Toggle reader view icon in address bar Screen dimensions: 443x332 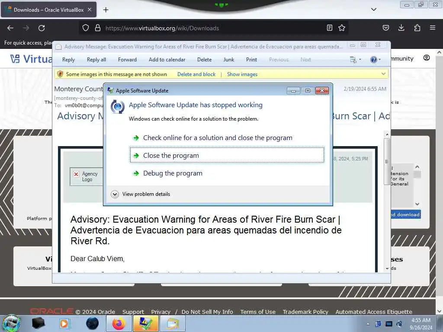(x=329, y=28)
